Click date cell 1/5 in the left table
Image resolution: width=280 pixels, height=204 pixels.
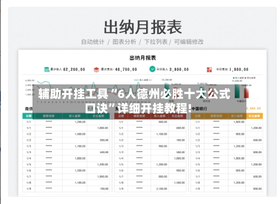tap(29, 164)
